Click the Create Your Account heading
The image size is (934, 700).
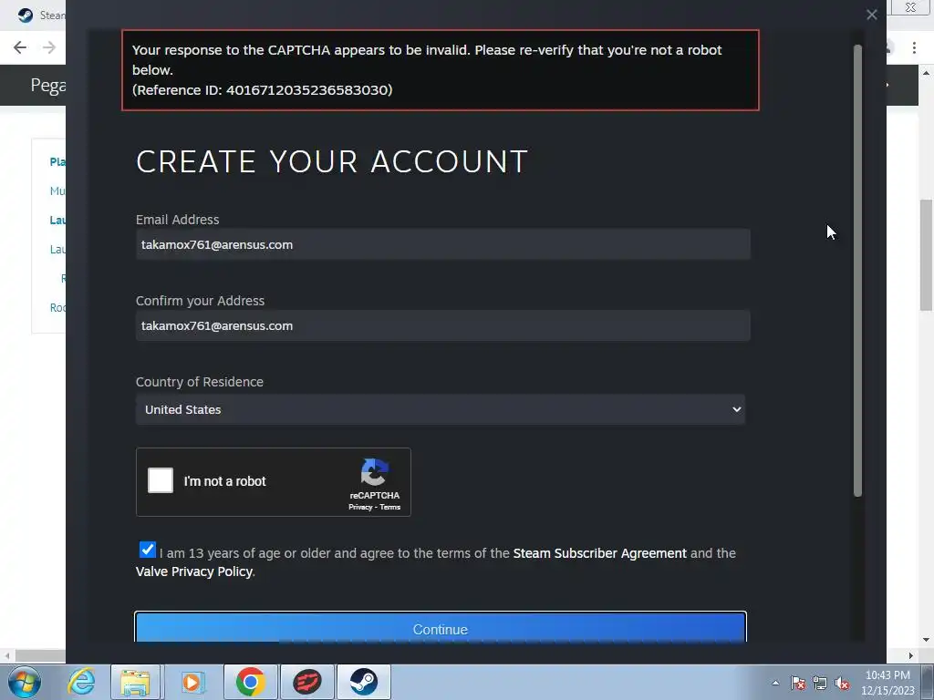(x=331, y=161)
